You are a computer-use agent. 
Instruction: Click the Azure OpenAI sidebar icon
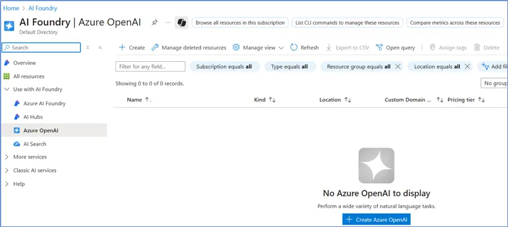[x=17, y=131]
